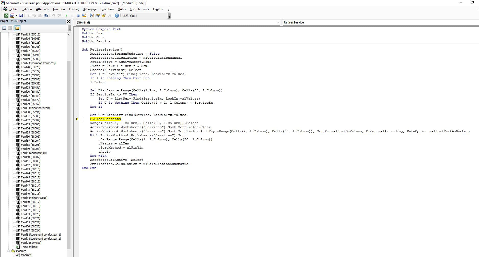The image size is (479, 257).
Task: Click the Insert UserForm toolbar icon
Action: click(12, 16)
